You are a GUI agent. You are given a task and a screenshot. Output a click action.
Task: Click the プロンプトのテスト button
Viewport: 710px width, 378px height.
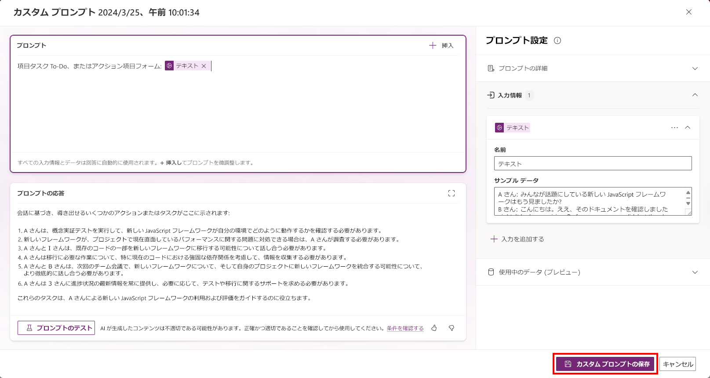click(56, 328)
